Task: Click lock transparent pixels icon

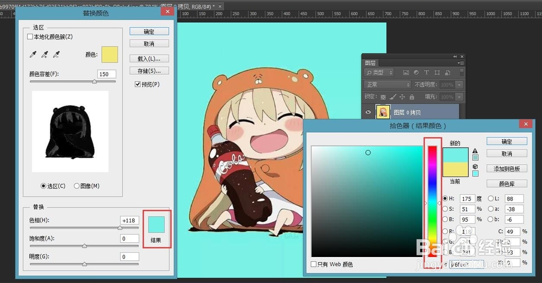Action: click(x=383, y=97)
